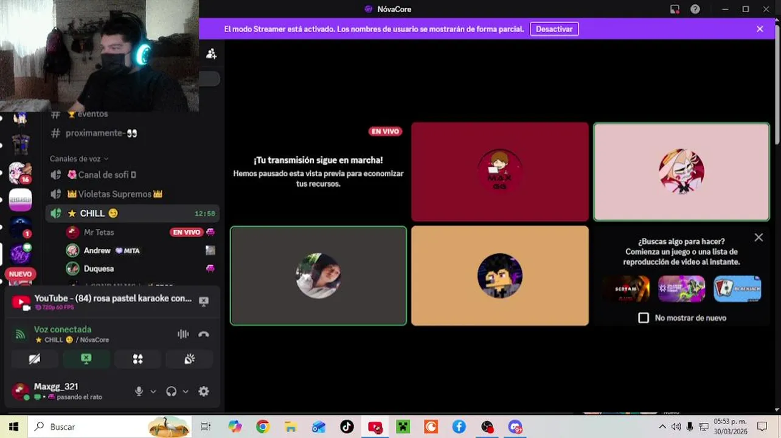The height and width of the screenshot is (438, 781).
Task: Open Task View in taskbar
Action: click(206, 427)
